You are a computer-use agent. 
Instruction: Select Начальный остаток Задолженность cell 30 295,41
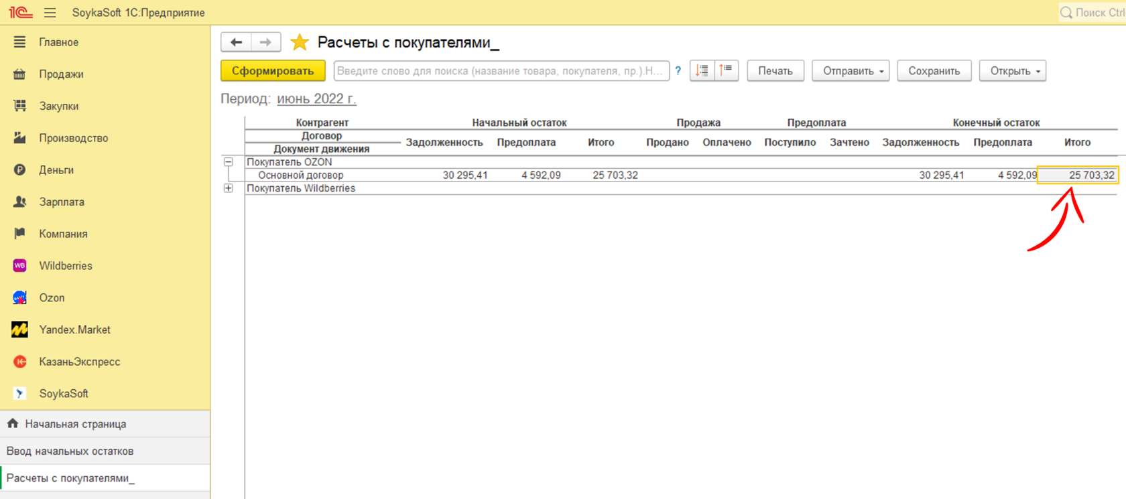(465, 175)
